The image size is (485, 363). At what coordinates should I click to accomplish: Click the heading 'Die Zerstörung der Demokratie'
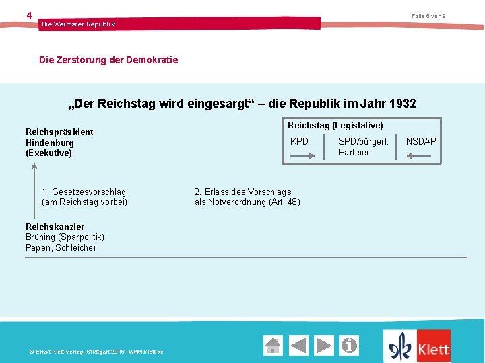pos(108,60)
